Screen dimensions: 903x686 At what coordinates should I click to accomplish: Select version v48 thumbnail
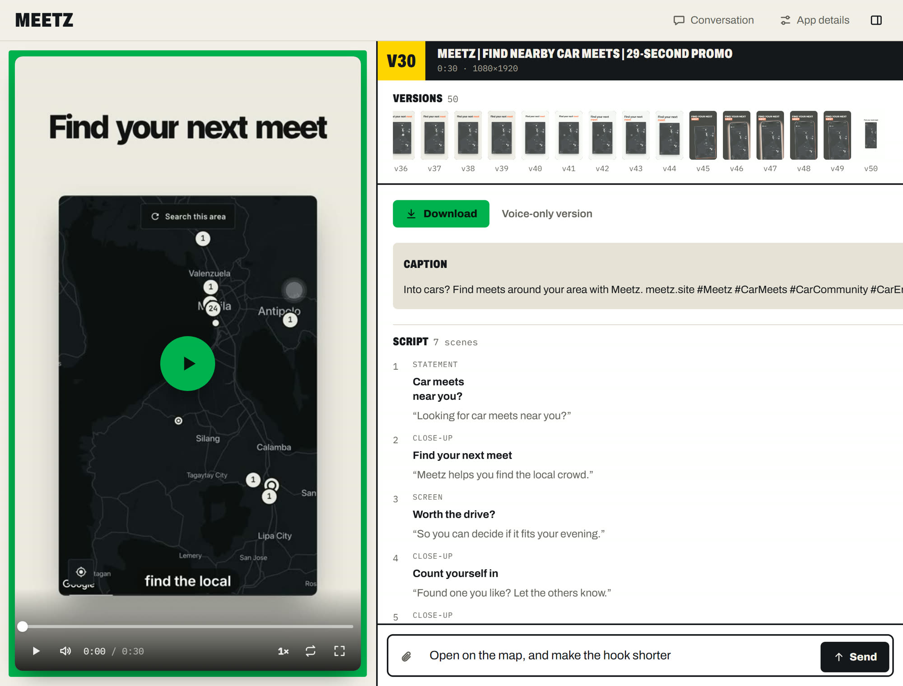[x=804, y=135]
